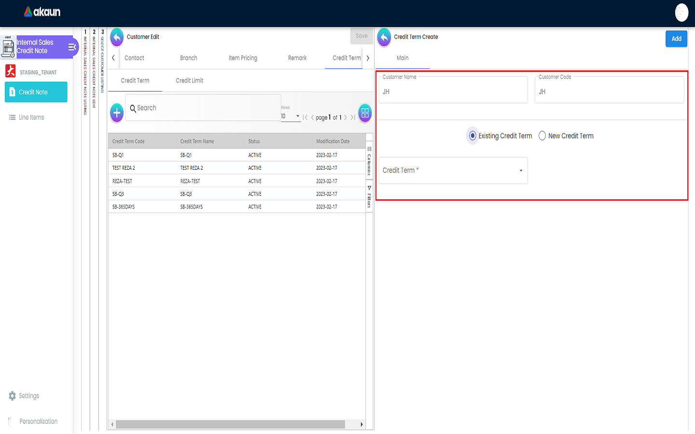Open the Credit Term dropdown
The width and height of the screenshot is (695, 434).
453,171
